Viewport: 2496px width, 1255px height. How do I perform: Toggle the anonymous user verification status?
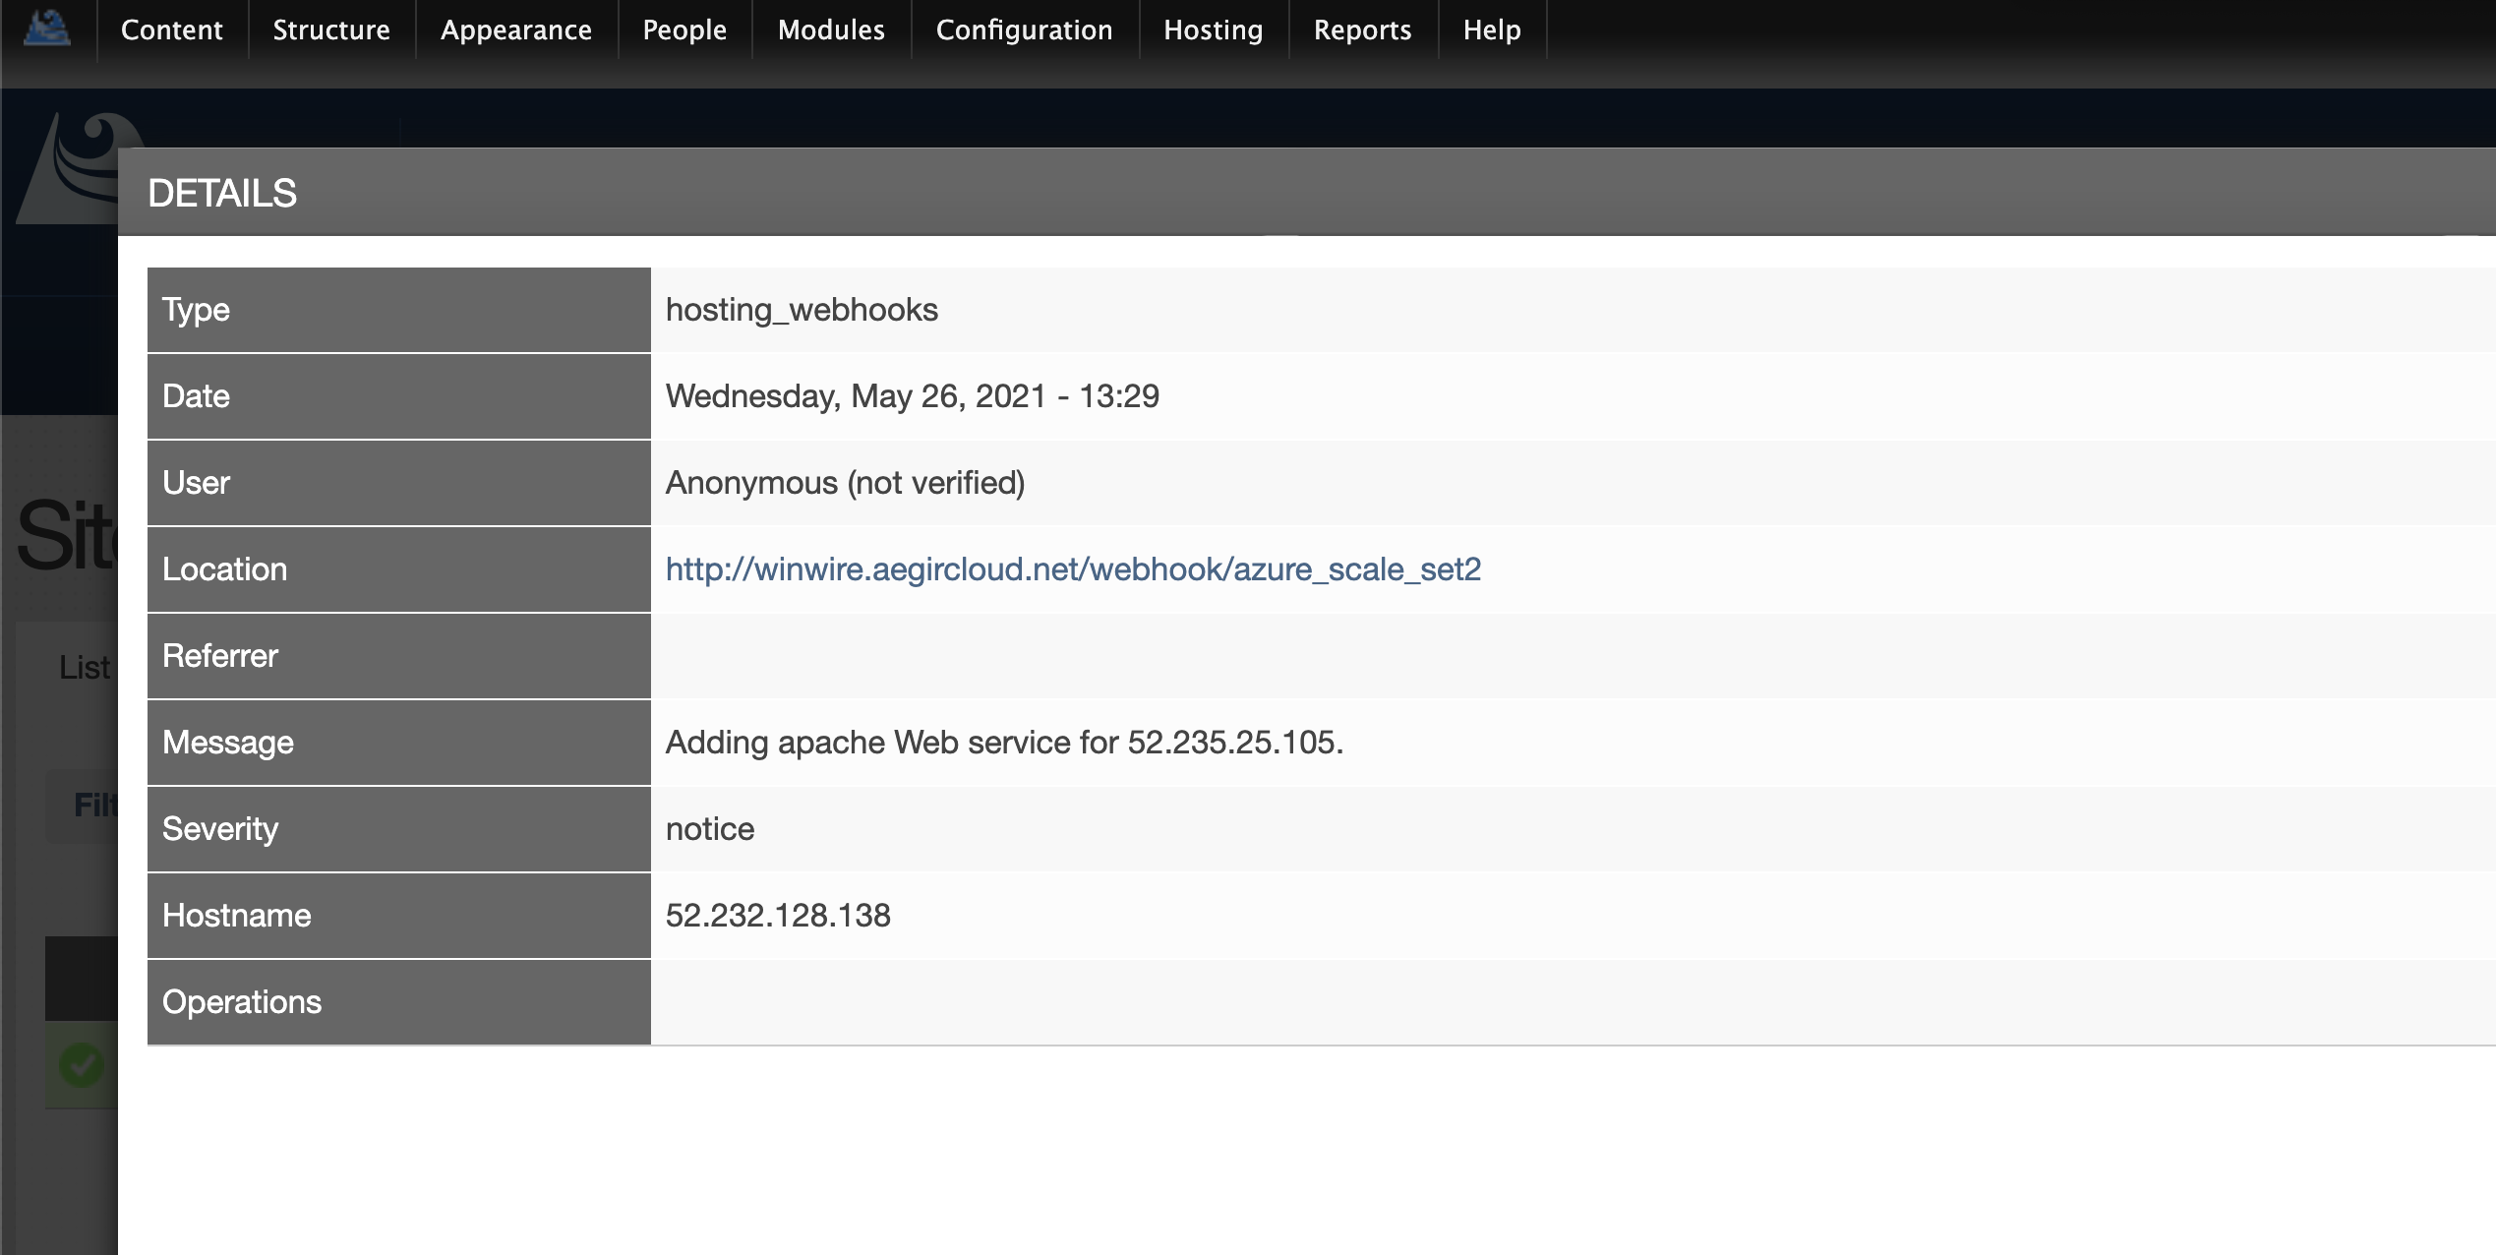(845, 482)
